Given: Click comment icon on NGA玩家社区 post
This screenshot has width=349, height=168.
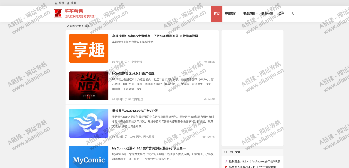Looking at the screenshot, I should pos(126,99).
